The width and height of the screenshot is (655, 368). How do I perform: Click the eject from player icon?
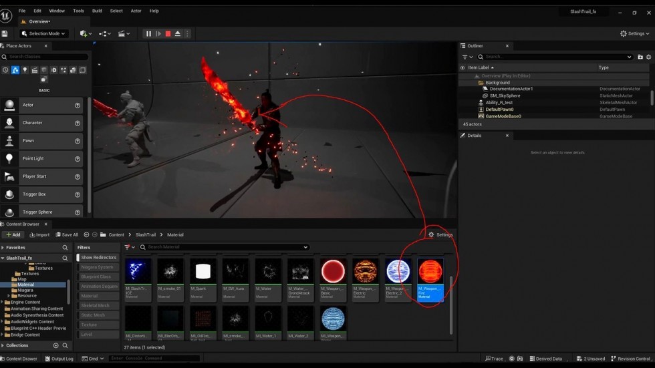coord(177,33)
